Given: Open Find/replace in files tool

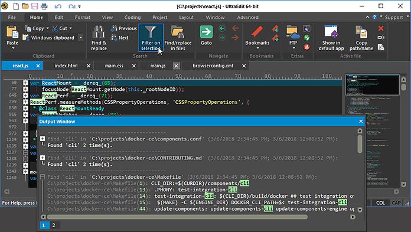Looking at the screenshot, I should [x=178, y=38].
